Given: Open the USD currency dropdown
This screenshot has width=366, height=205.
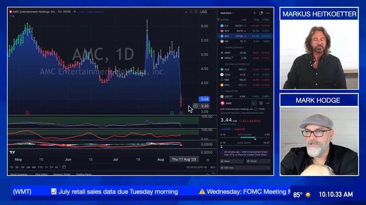Looking at the screenshot, I should click(x=208, y=12).
